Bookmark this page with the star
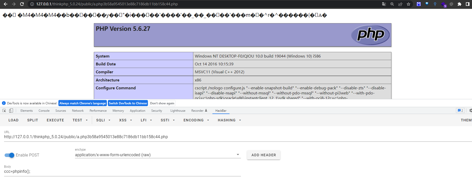 click(x=409, y=4)
